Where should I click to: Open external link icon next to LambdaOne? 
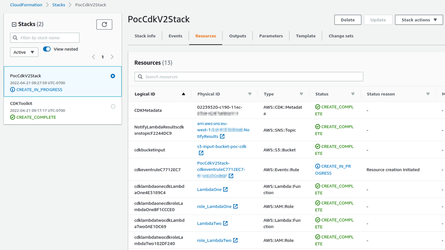(225, 190)
